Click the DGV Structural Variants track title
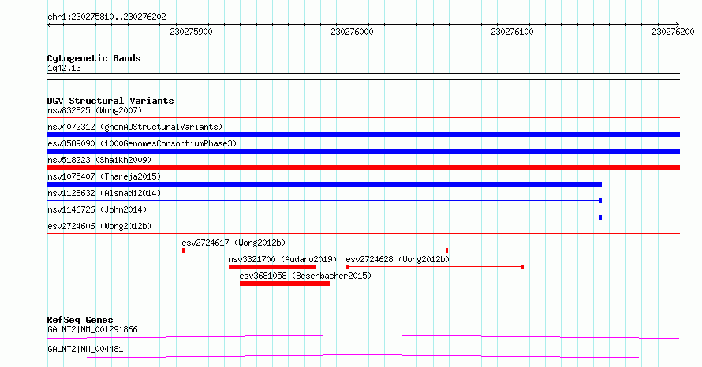Image resolution: width=702 pixels, height=367 pixels. (x=110, y=101)
